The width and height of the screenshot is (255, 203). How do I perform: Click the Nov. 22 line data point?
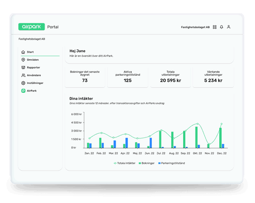click(210, 144)
